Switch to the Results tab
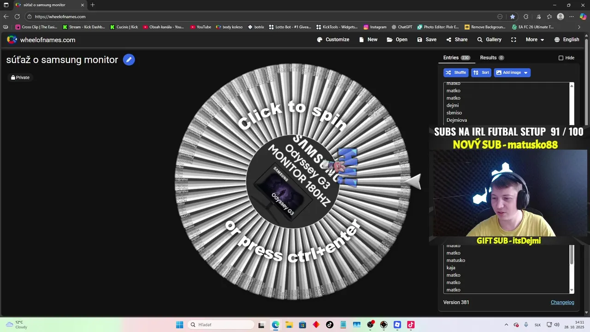Screen dimensions: 590x332 492,58
